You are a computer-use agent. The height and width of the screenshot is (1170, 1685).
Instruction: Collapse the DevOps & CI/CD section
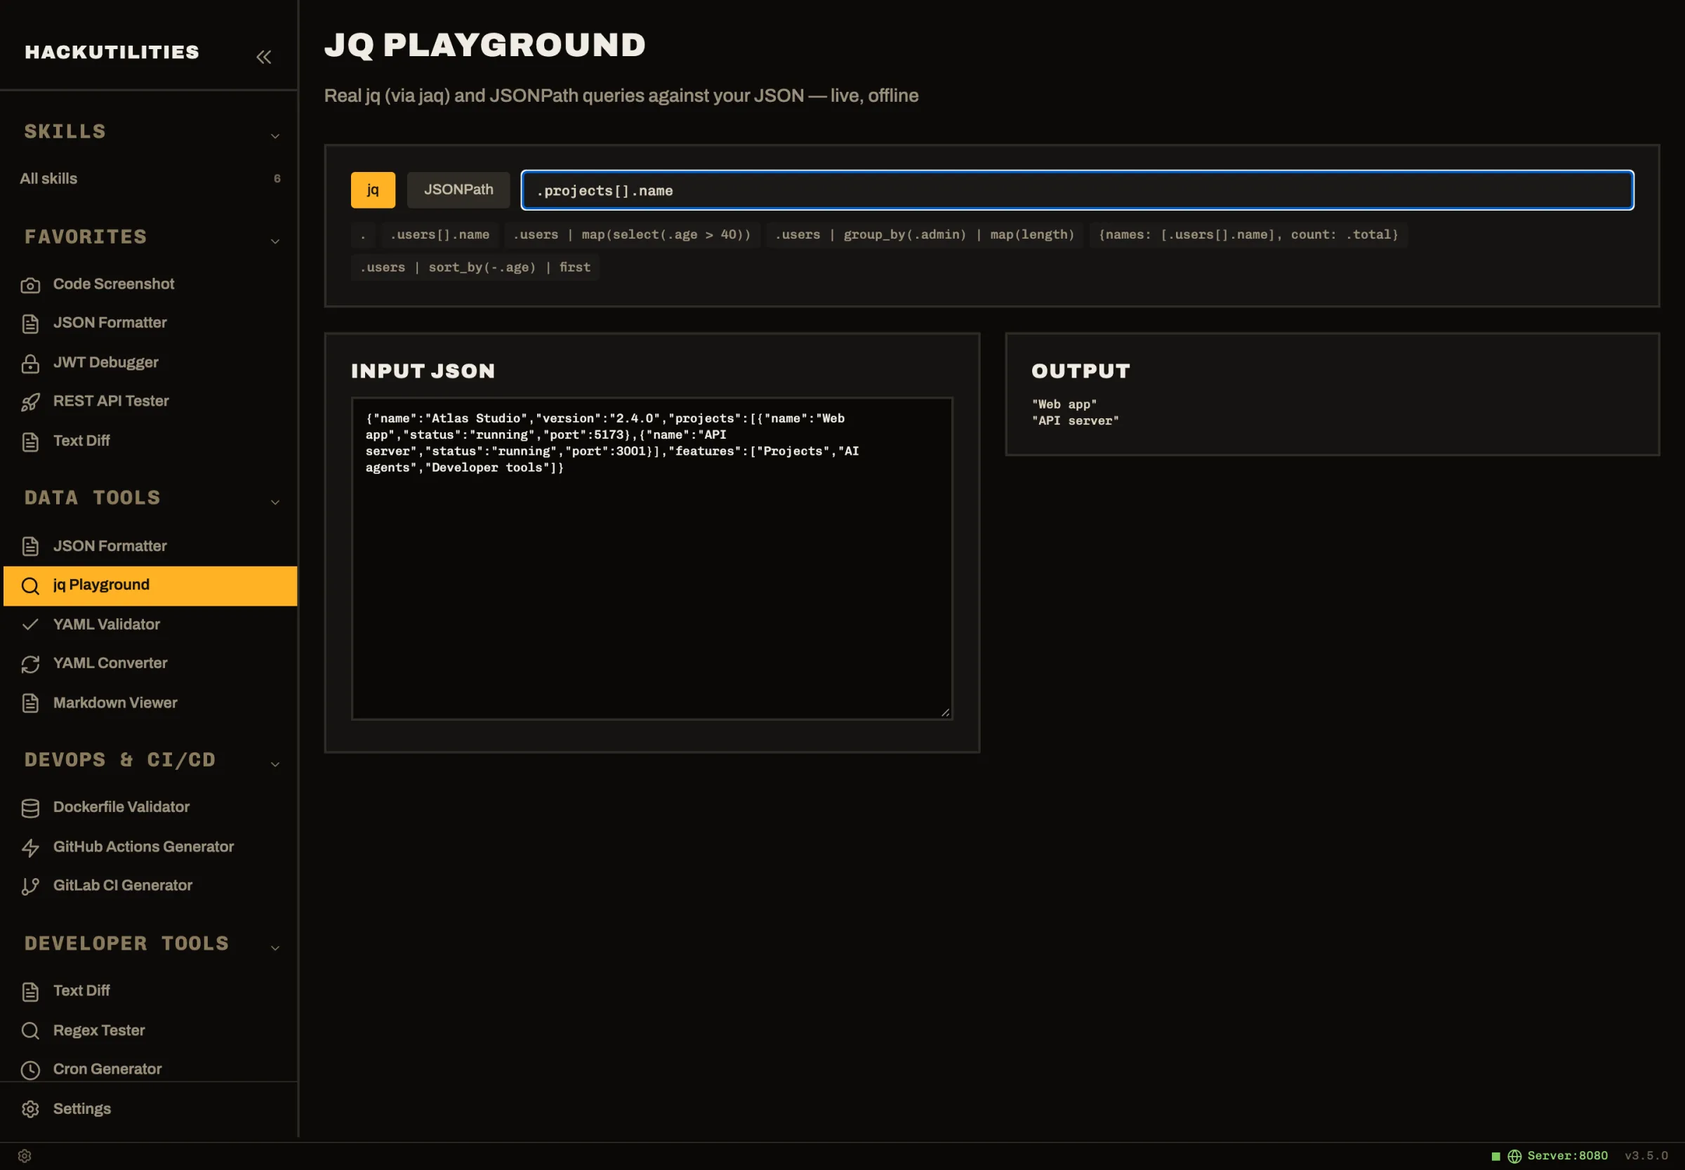[275, 764]
